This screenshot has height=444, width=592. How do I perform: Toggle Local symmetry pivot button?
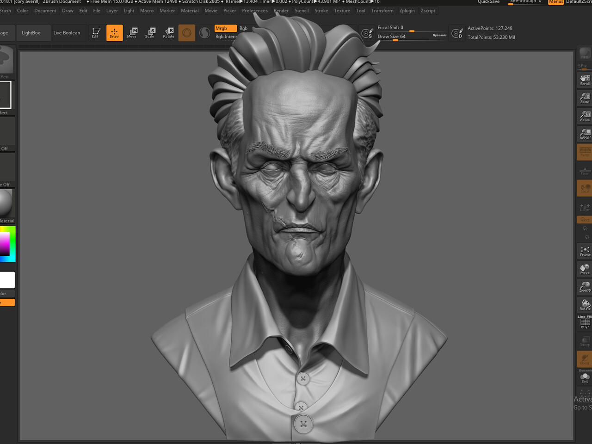coord(585,188)
